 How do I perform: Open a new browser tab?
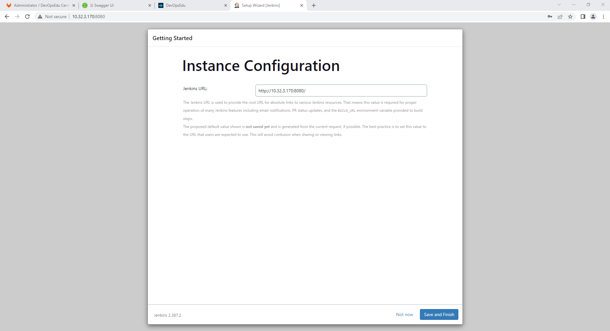(314, 5)
